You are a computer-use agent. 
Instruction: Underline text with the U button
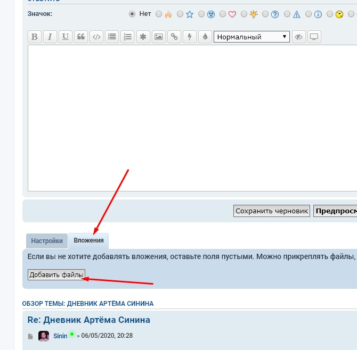pos(66,37)
